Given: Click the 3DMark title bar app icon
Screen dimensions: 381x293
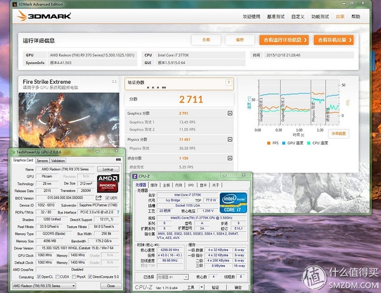Looking at the screenshot, I should pyautogui.click(x=15, y=4).
